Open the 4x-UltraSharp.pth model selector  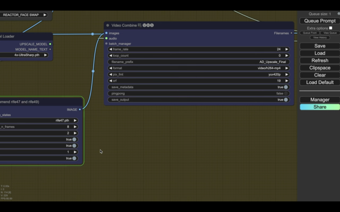[x=27, y=55]
